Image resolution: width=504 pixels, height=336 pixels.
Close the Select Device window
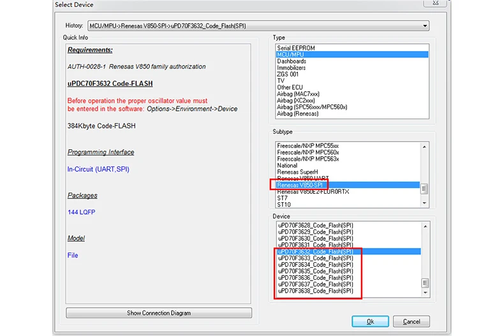(x=436, y=3)
